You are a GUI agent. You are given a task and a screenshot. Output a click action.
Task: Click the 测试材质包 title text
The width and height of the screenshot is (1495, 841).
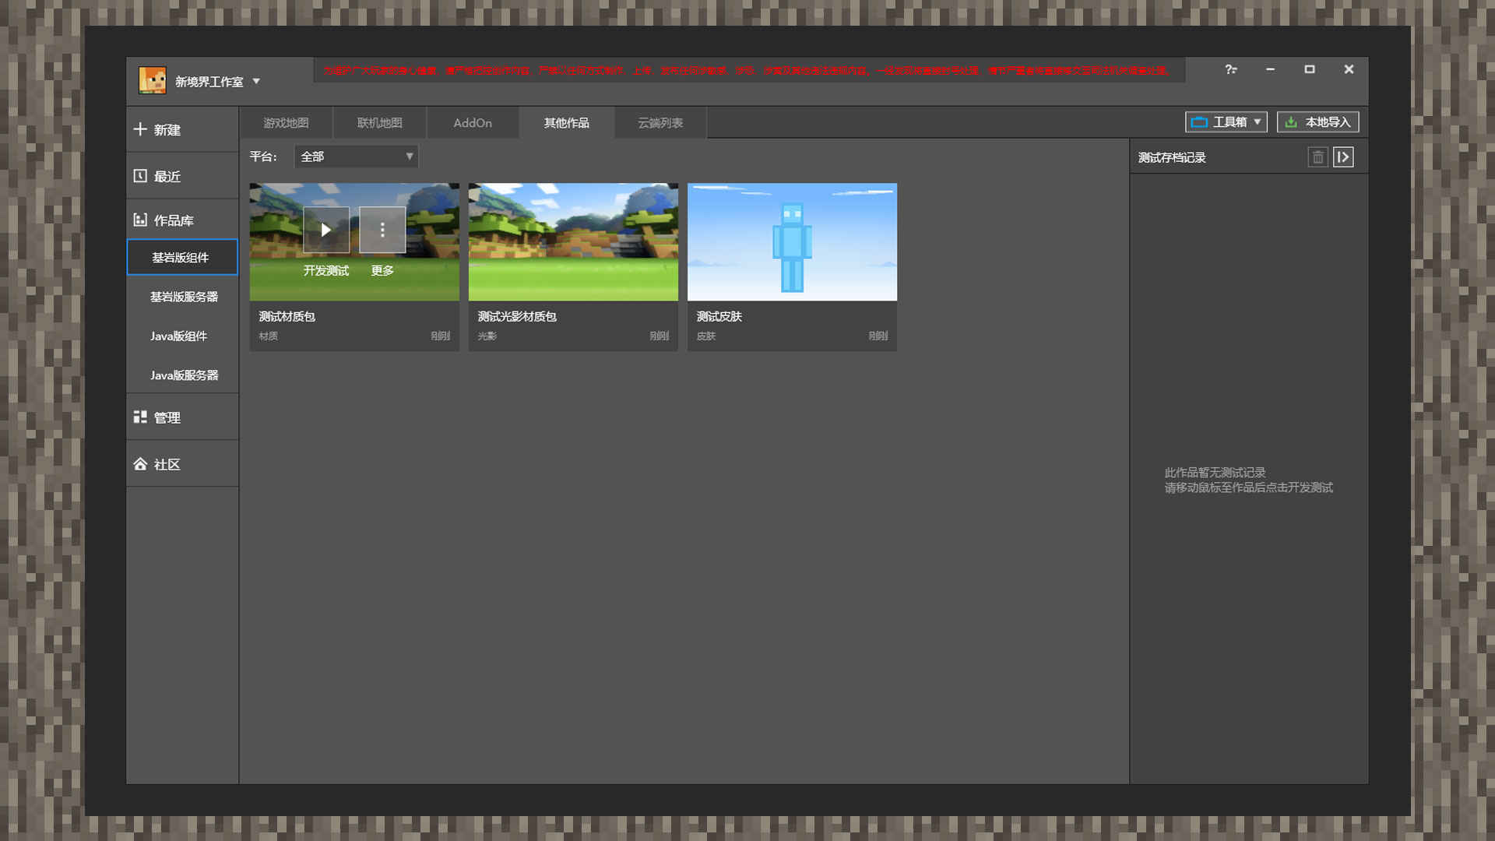(x=287, y=316)
